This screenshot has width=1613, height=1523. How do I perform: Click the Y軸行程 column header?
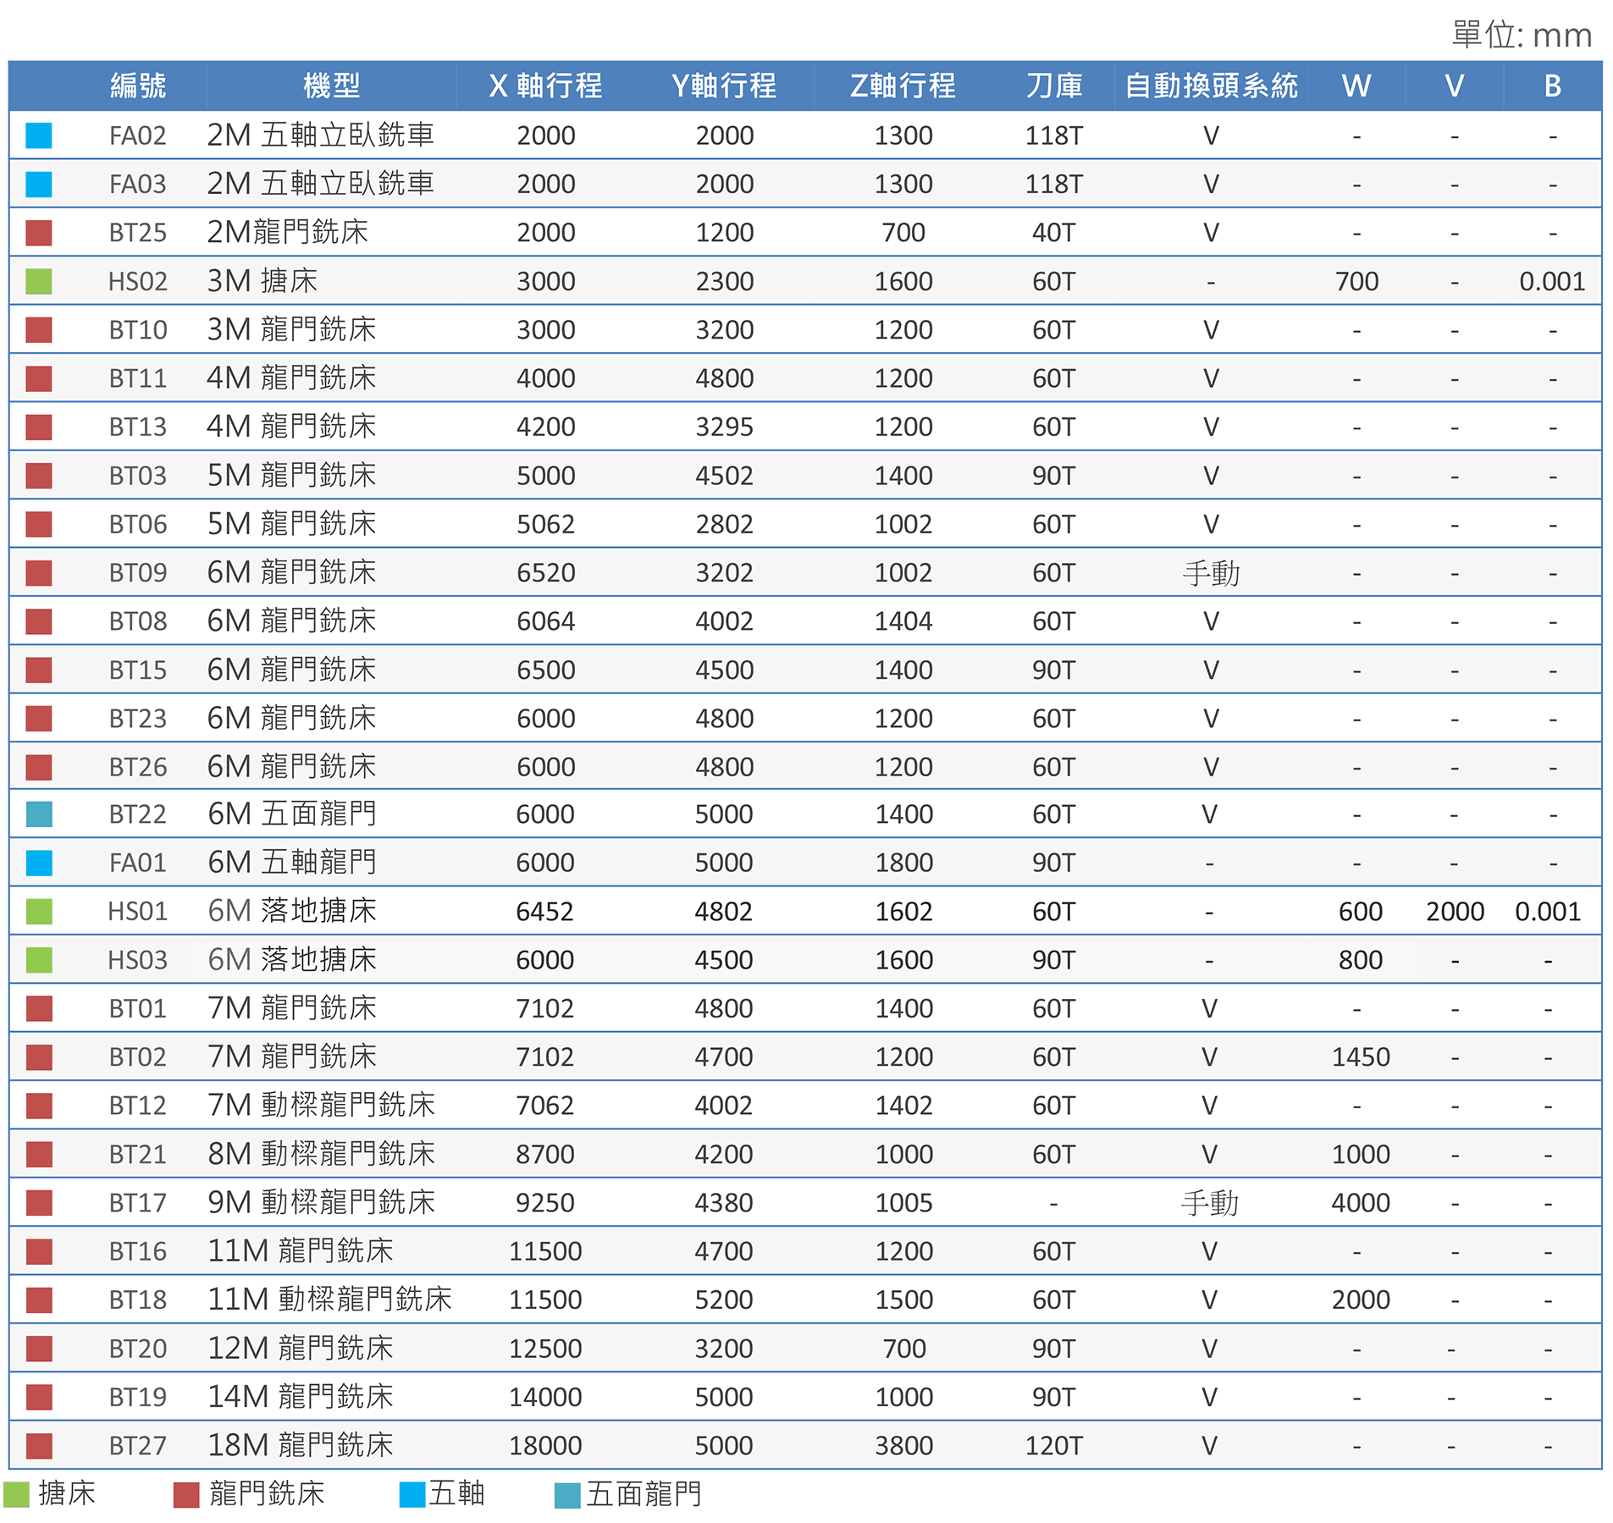pyautogui.click(x=724, y=86)
